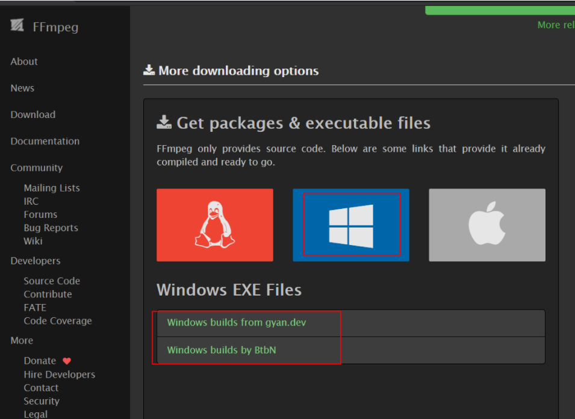Select the Linux penguin package tile
The width and height of the screenshot is (575, 419).
(215, 225)
